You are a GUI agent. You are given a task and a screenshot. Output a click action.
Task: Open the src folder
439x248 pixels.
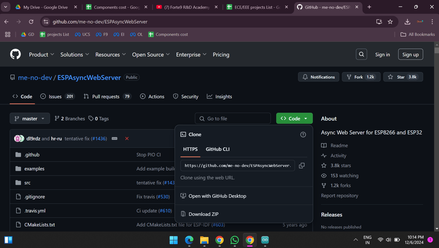pyautogui.click(x=27, y=182)
